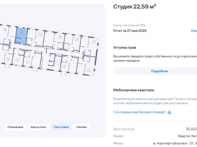
Task: Show the Генплан view
Action: pyautogui.click(x=81, y=127)
